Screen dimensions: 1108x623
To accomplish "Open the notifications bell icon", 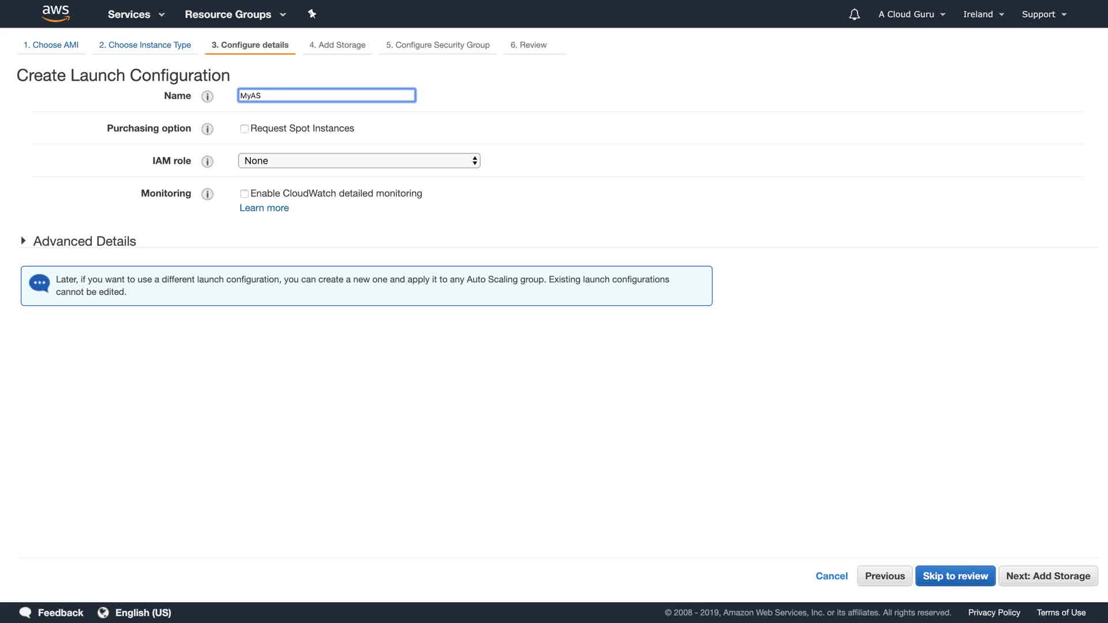I will pyautogui.click(x=854, y=14).
